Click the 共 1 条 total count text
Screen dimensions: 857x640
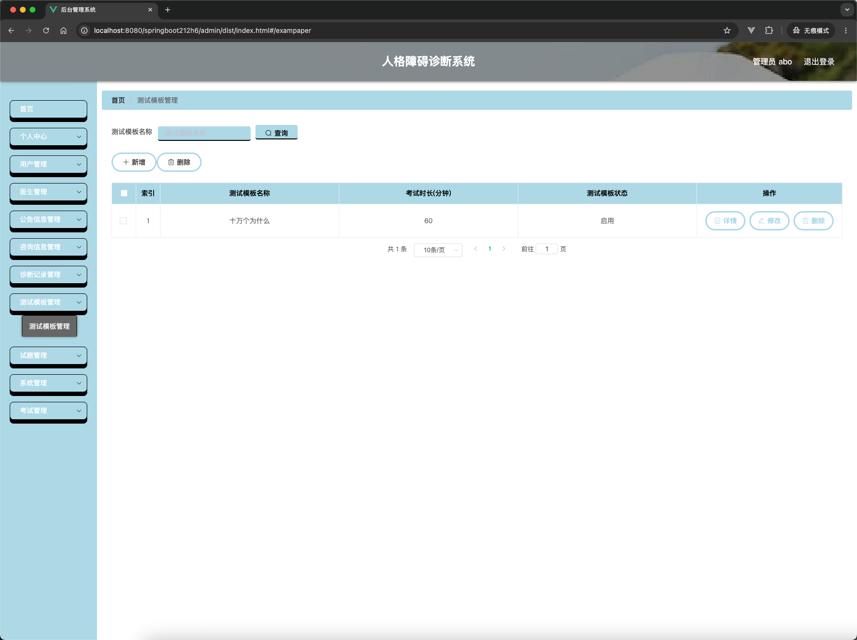coord(397,249)
